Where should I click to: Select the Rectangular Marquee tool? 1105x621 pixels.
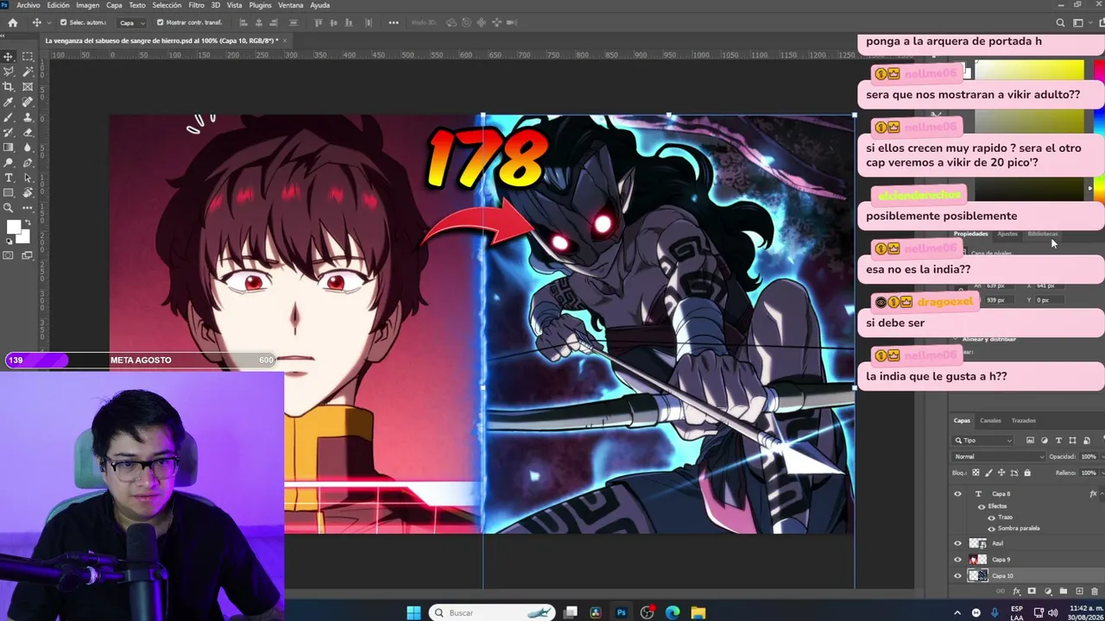click(28, 57)
